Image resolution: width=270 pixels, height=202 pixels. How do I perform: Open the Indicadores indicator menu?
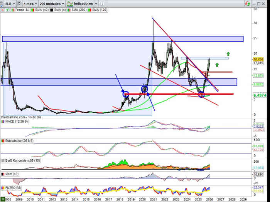(80, 3)
